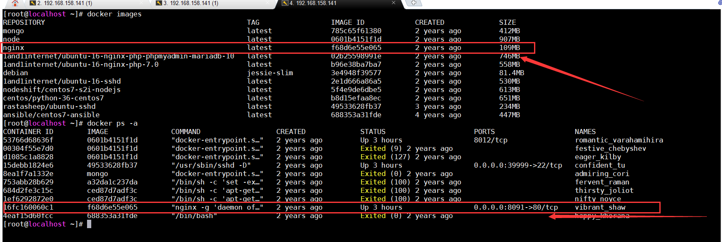The height and width of the screenshot is (242, 722).
Task: Click the jessie-slim tag
Action: pos(270,73)
